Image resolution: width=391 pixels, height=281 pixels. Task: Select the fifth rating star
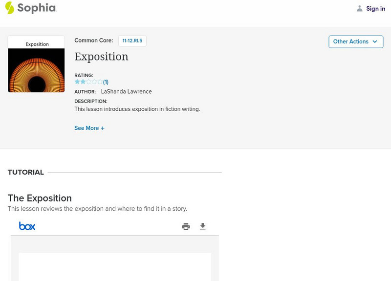coord(100,82)
